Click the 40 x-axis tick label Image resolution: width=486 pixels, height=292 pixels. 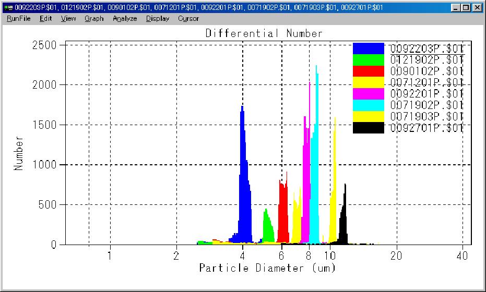coord(462,256)
